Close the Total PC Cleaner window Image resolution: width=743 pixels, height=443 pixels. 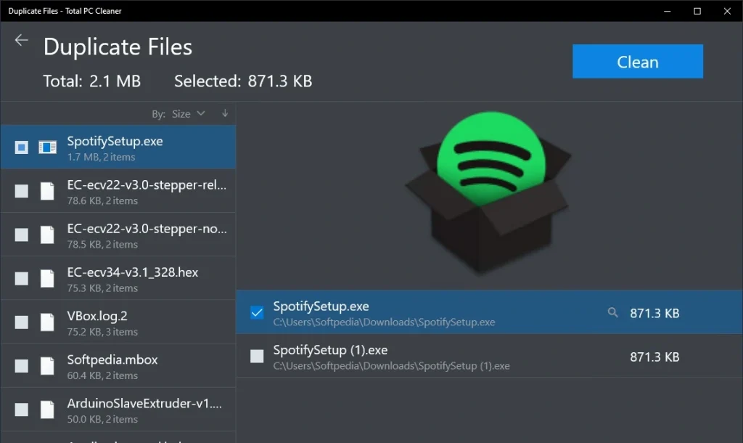click(x=727, y=11)
